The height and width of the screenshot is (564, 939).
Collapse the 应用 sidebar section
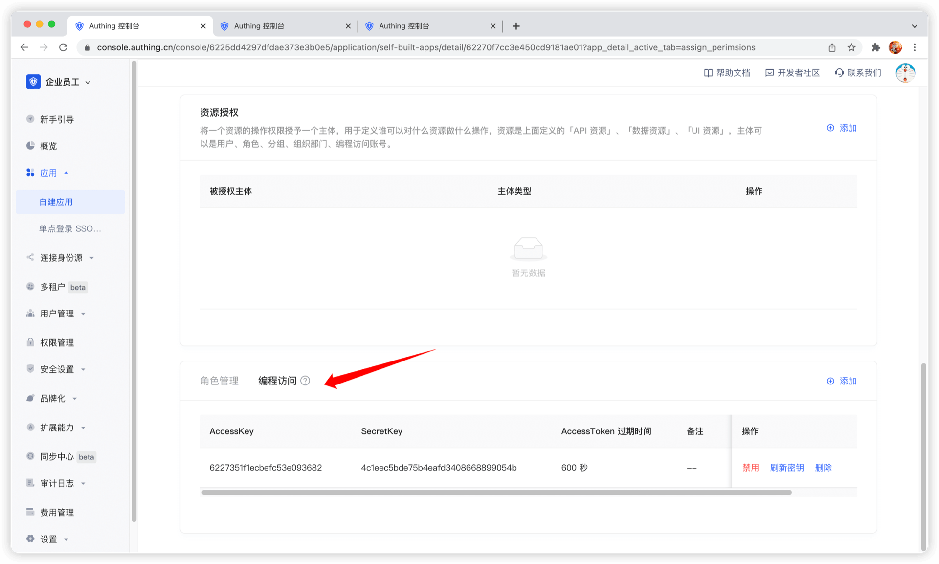pyautogui.click(x=49, y=173)
